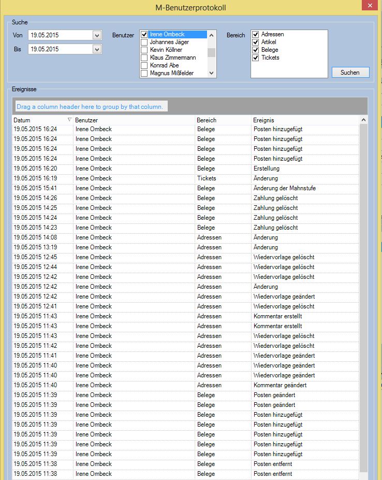Tick the Konrad Abe checkbox

pyautogui.click(x=144, y=66)
